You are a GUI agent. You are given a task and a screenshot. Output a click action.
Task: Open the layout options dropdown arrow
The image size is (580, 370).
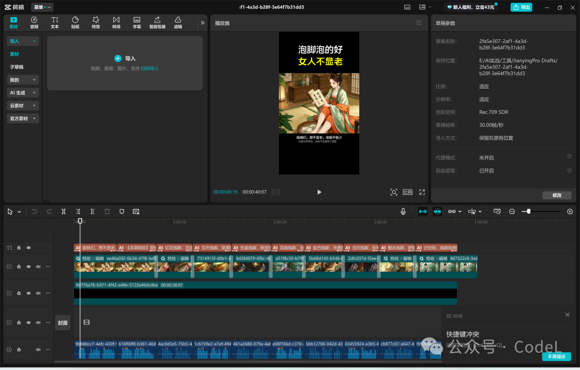click(x=430, y=7)
